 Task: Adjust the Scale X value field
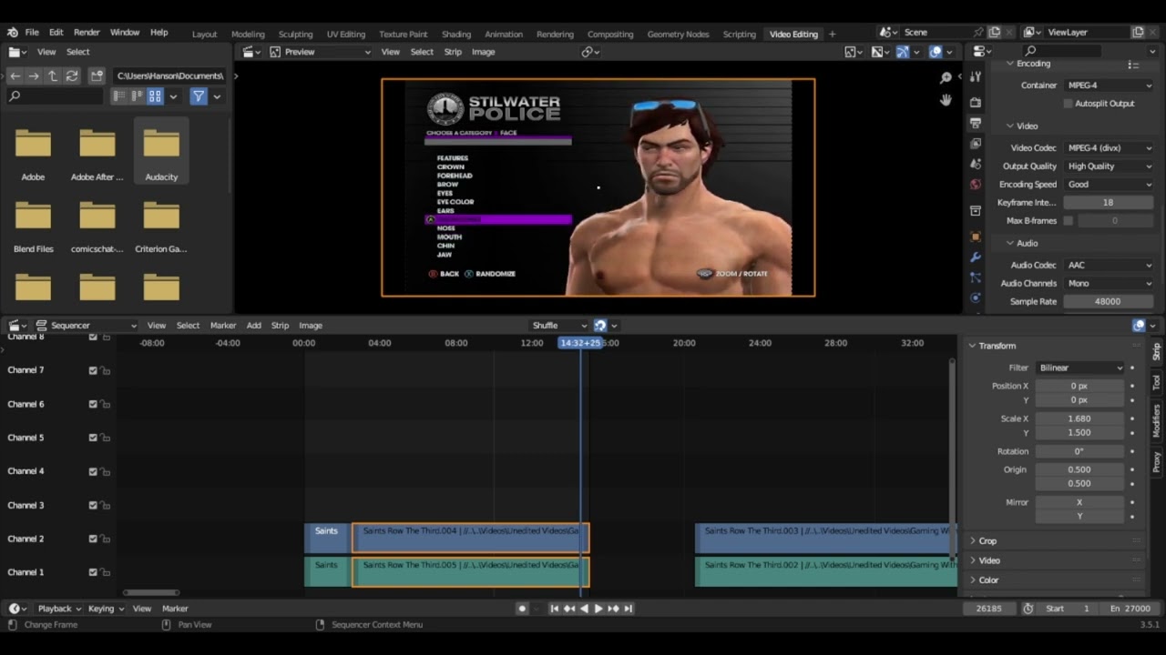[x=1079, y=418]
